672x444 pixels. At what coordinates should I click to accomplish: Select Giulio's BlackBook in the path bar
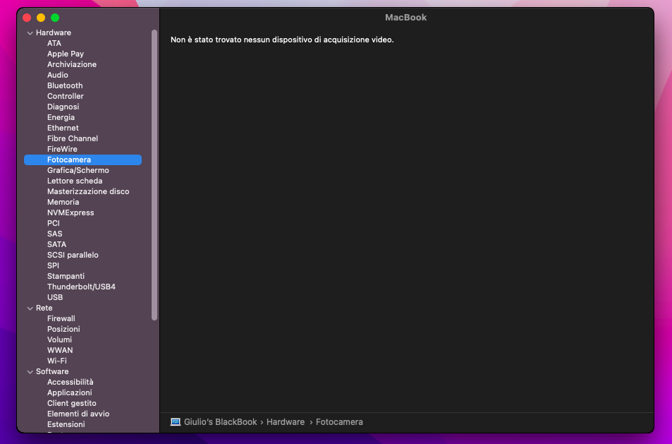point(220,422)
